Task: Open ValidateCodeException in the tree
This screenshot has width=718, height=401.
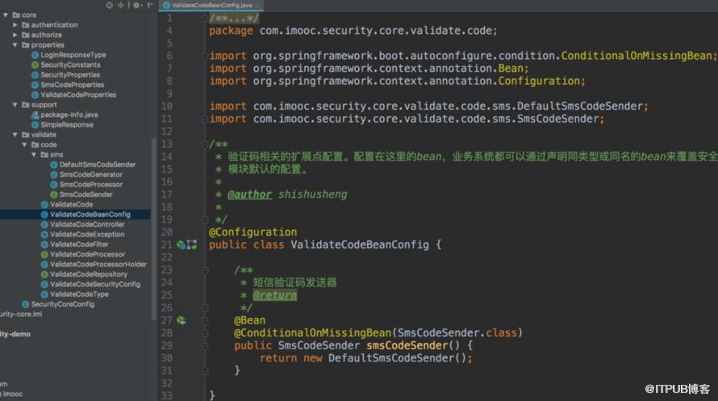Action: [87, 235]
